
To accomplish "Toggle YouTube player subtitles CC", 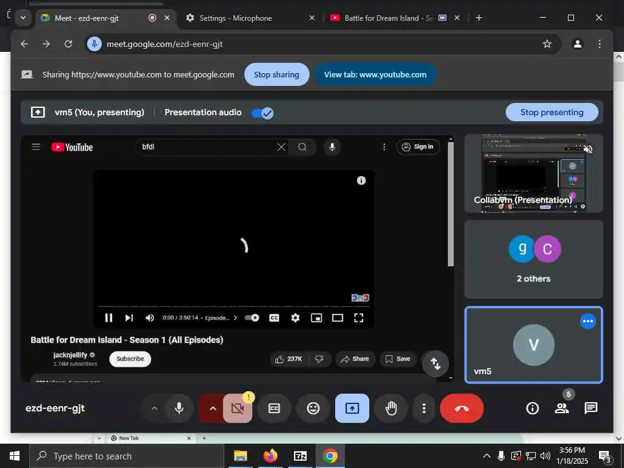I will pos(274,317).
